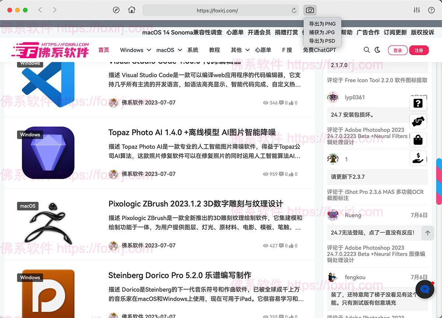The image size is (442, 318).
Task: Open the shopping bag floating icon
Action: point(418,140)
